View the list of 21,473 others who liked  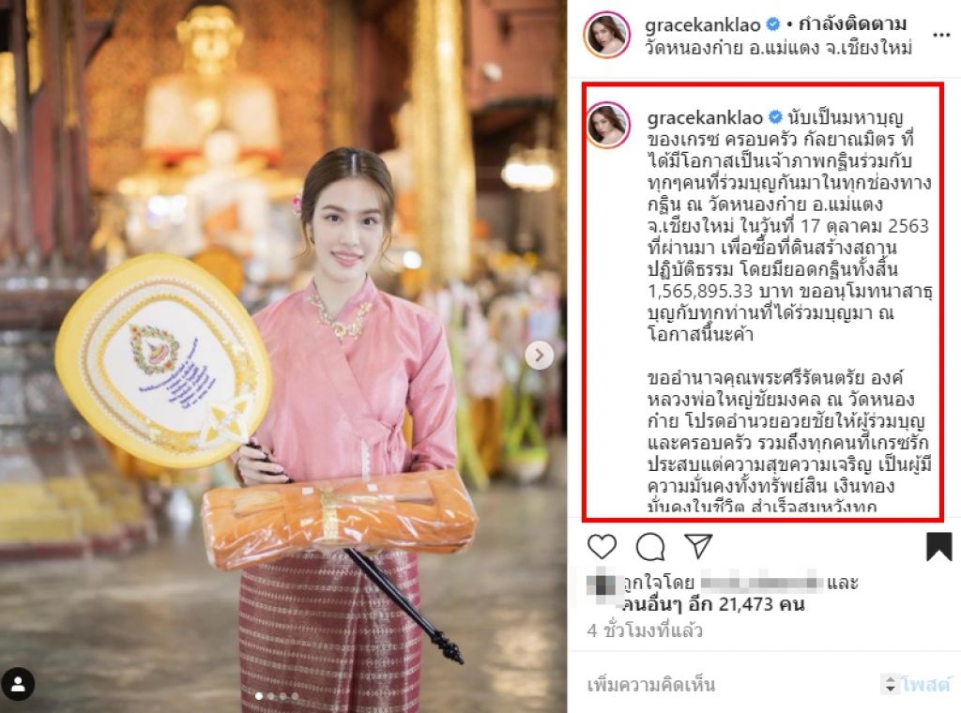coord(713,604)
